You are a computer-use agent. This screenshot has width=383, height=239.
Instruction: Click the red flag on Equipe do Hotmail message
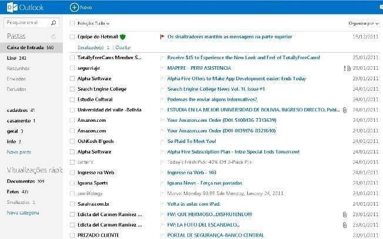tap(162, 37)
